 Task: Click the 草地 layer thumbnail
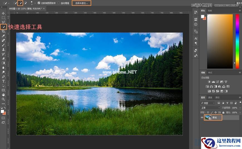[x=208, y=118]
